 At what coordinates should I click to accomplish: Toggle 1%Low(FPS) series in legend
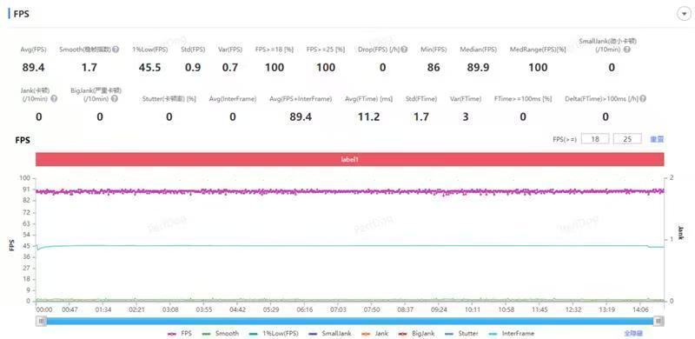274,333
